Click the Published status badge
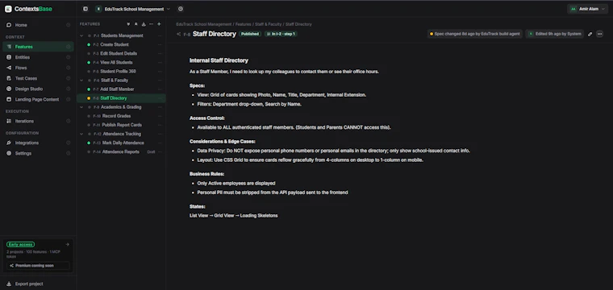The height and width of the screenshot is (290, 613). (250, 34)
